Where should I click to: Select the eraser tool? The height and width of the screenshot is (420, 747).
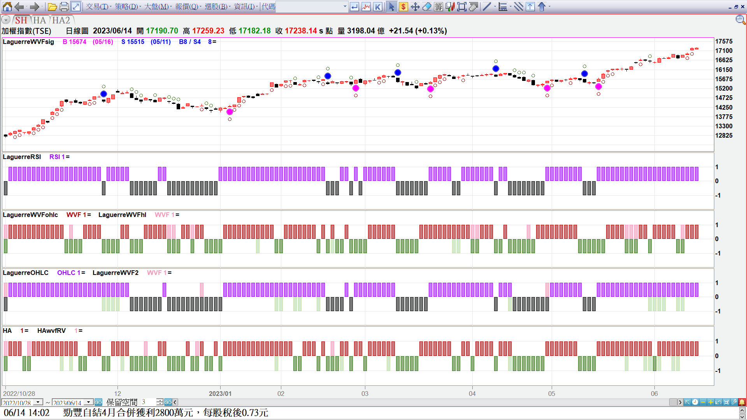coord(427,7)
